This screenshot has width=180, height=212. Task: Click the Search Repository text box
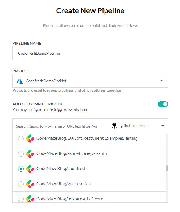60,126
